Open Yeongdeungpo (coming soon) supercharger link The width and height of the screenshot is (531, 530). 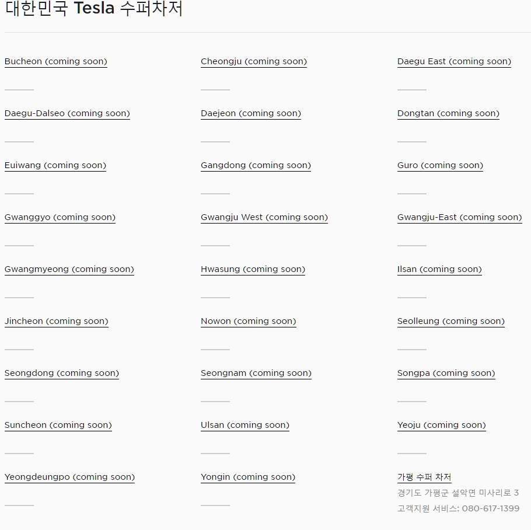(69, 477)
